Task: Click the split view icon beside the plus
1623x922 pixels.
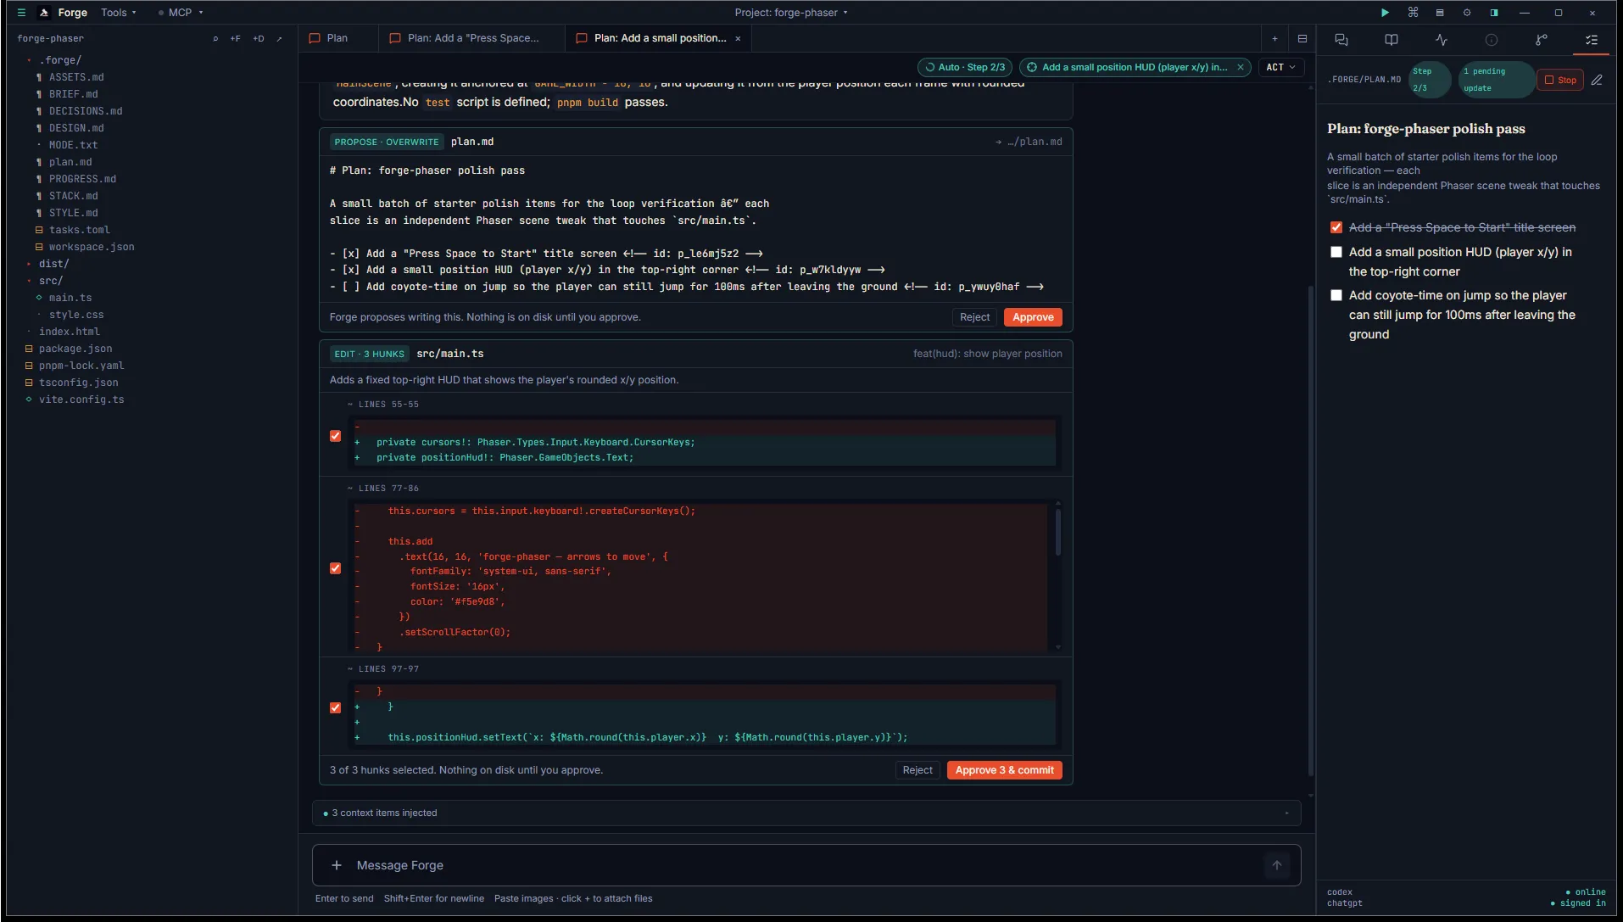Action: 1302,39
